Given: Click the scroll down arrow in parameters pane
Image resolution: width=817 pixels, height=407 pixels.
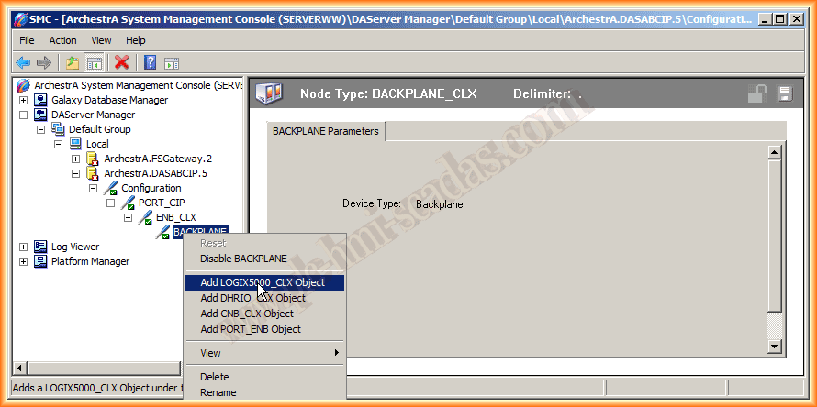Looking at the screenshot, I should [x=775, y=346].
